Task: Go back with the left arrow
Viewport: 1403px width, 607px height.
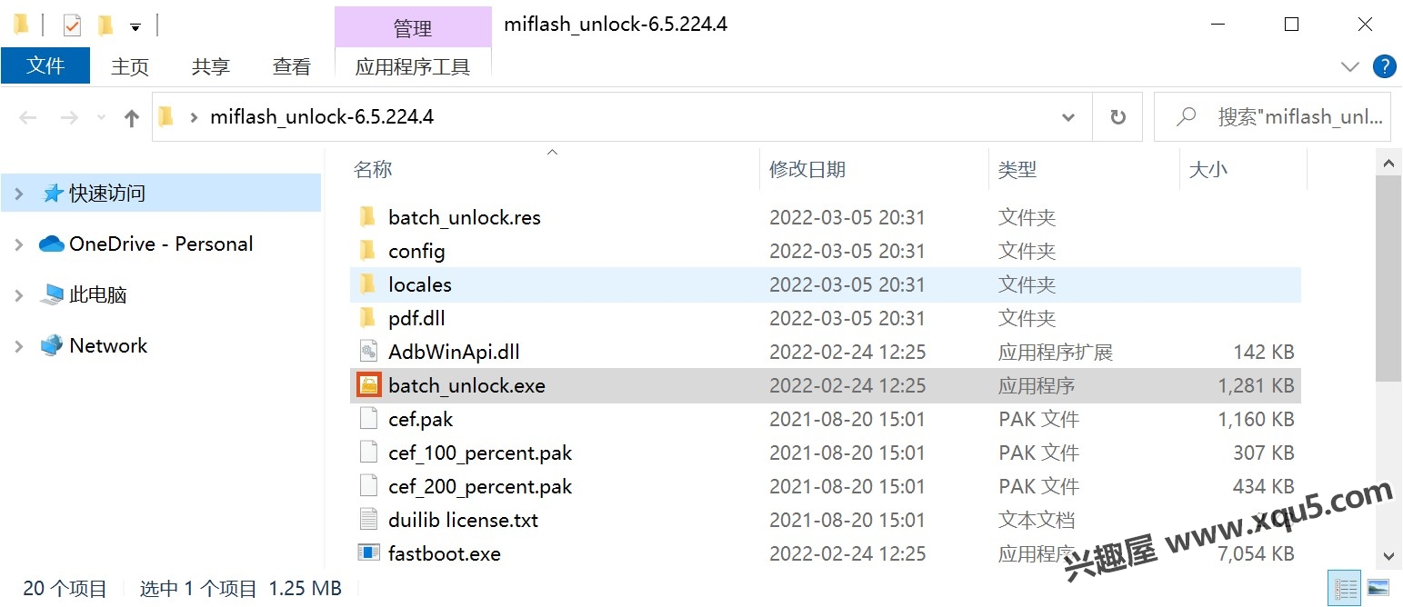Action: (x=28, y=117)
